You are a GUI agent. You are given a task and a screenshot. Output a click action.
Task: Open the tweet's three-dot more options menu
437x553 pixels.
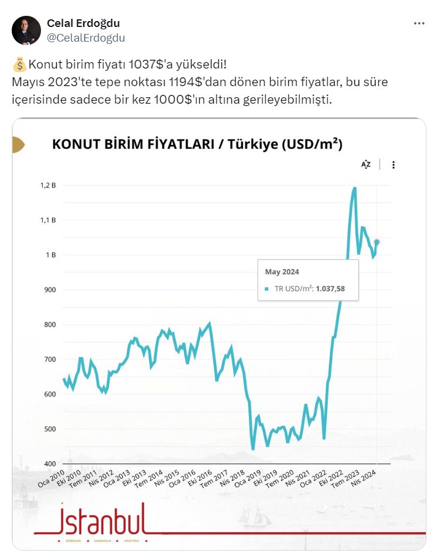click(x=419, y=23)
